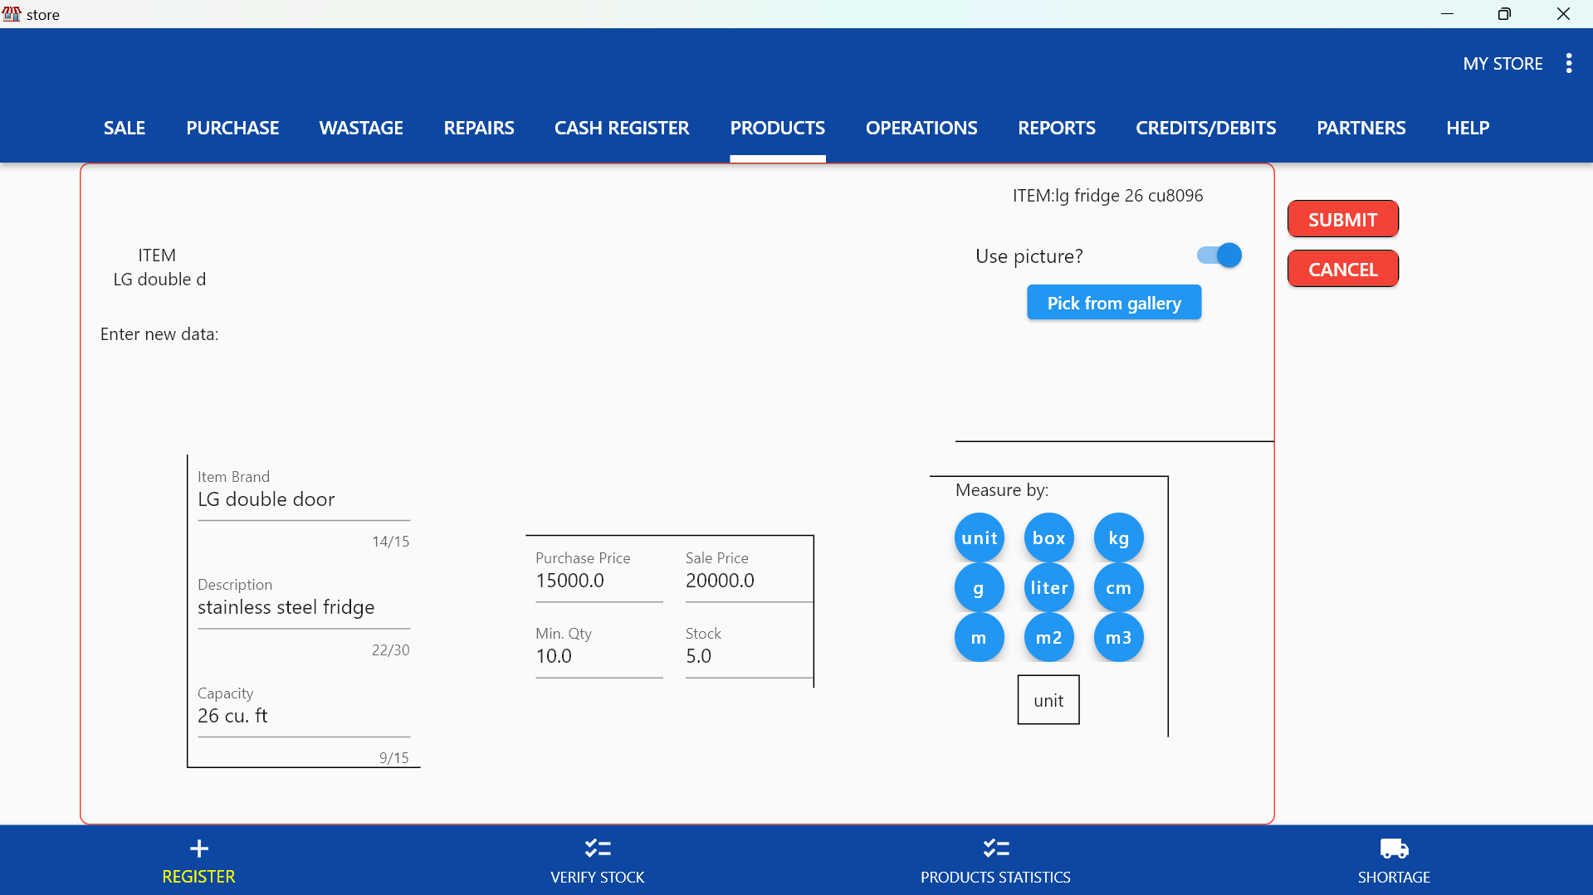The height and width of the screenshot is (895, 1593).
Task: Disable the 'Use picture?' toggle
Action: [1218, 255]
